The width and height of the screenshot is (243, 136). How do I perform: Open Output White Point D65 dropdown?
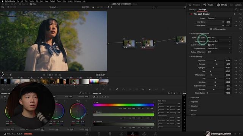(219, 52)
